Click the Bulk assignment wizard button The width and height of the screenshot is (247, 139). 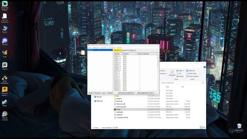(x=145, y=93)
